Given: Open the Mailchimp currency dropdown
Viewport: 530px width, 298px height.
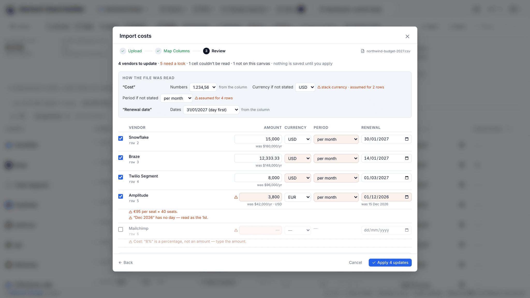Looking at the screenshot, I should click(x=298, y=230).
